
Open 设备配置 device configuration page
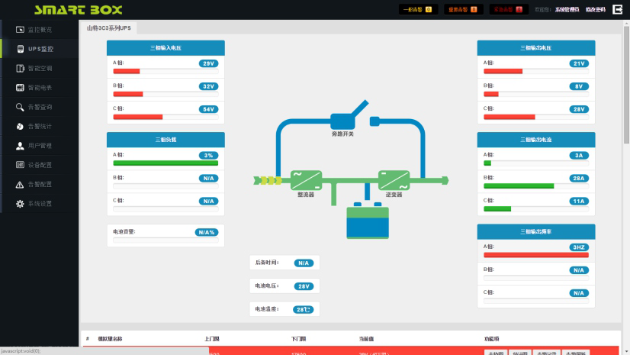40,165
